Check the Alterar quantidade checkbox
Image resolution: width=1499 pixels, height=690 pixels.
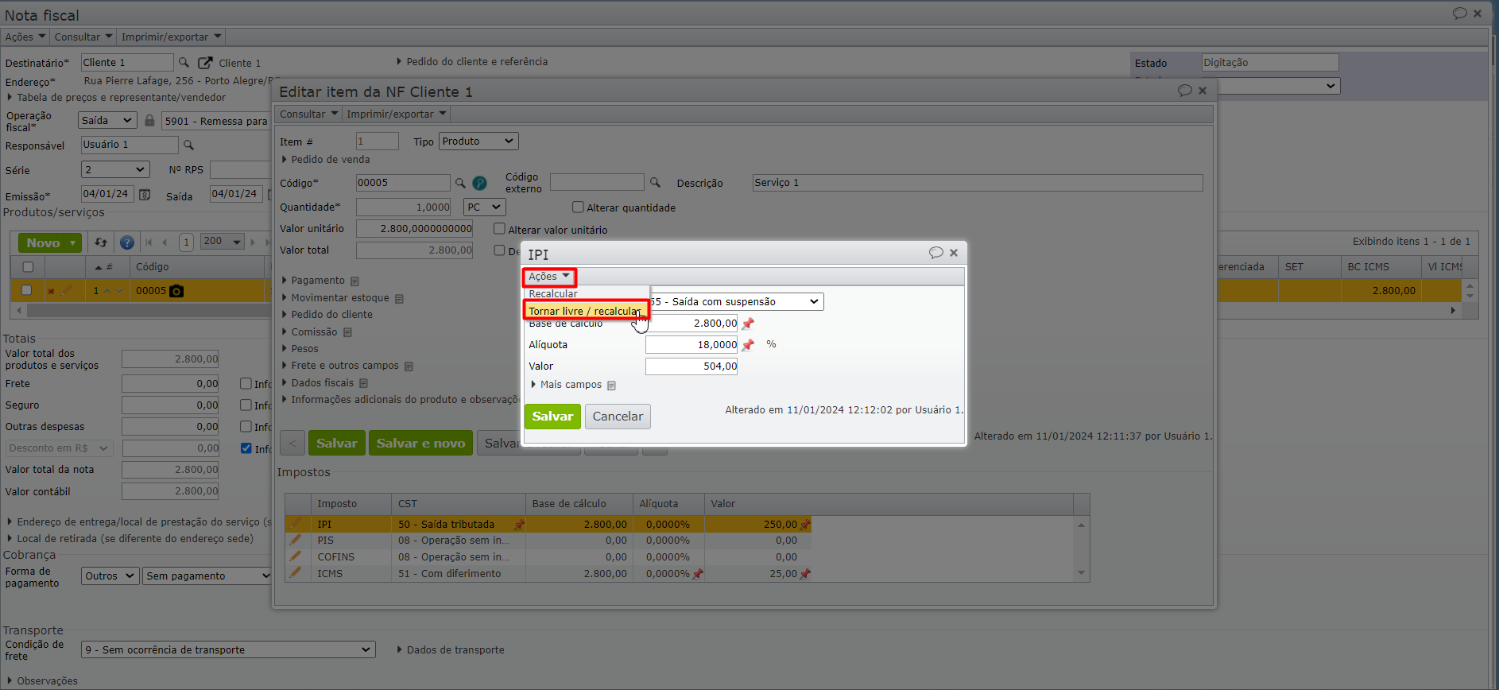[578, 207]
